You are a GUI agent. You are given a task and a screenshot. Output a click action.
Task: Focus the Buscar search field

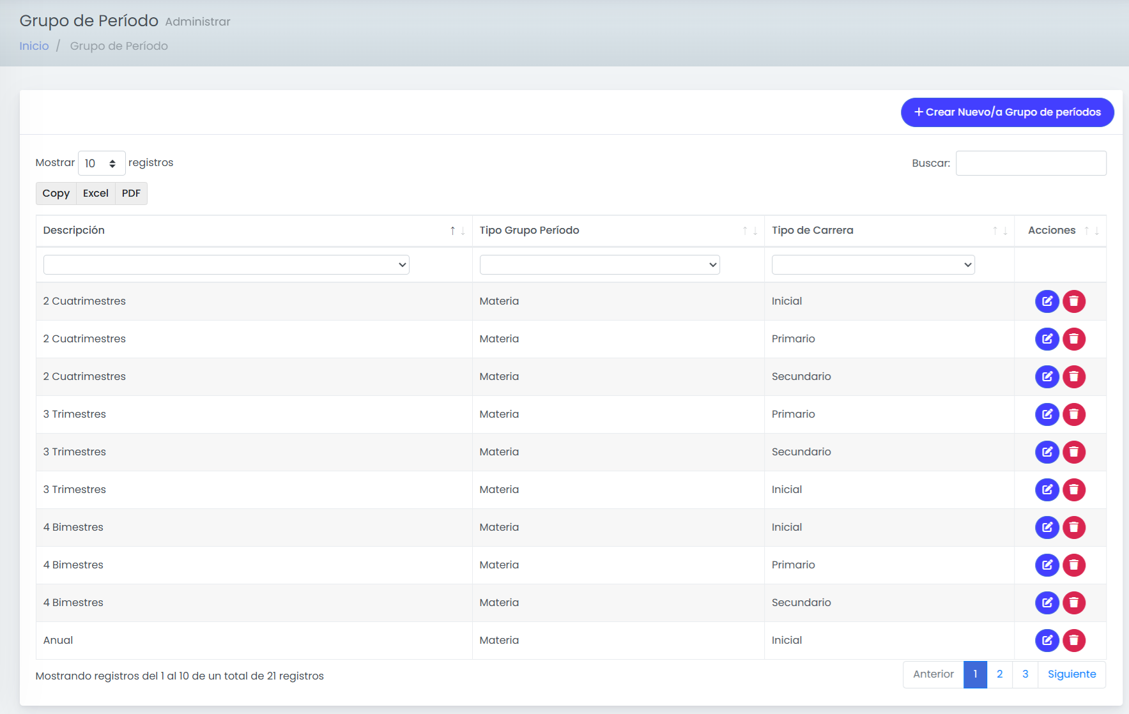click(1031, 163)
